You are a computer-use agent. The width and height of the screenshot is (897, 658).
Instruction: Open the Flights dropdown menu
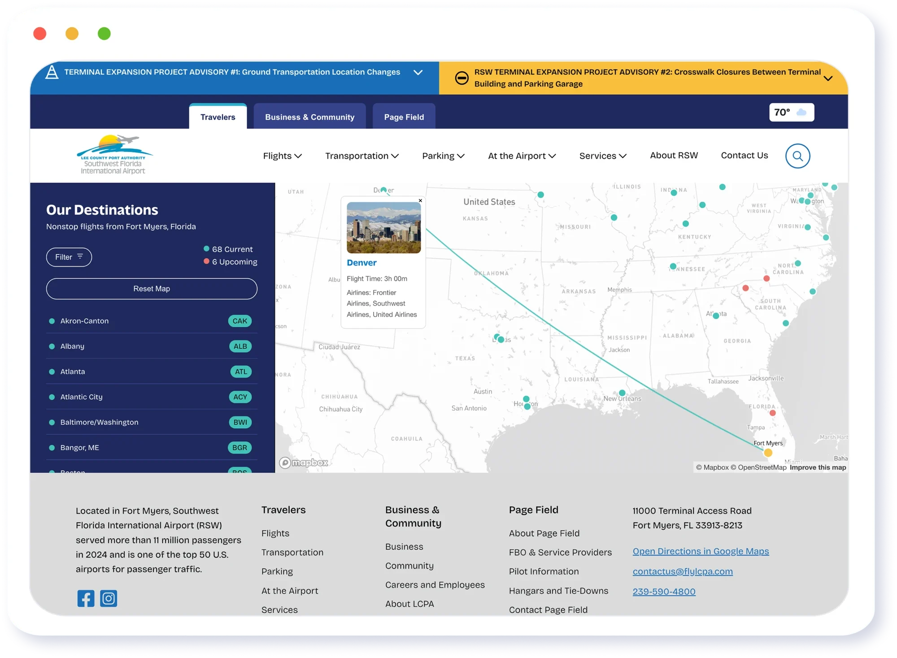282,156
